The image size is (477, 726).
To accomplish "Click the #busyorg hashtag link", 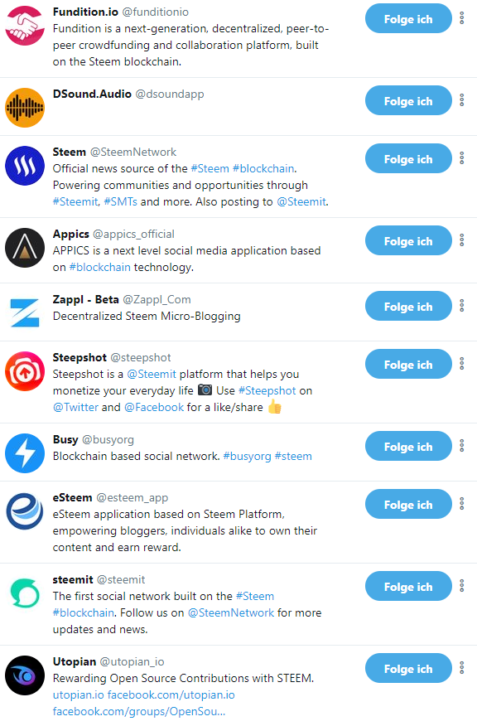I will click(x=247, y=456).
